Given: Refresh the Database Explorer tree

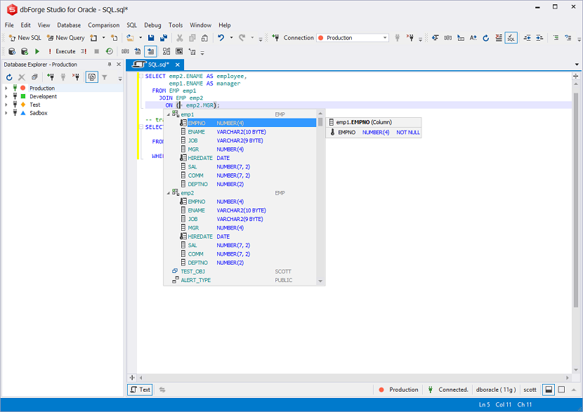Looking at the screenshot, I should click(x=9, y=77).
